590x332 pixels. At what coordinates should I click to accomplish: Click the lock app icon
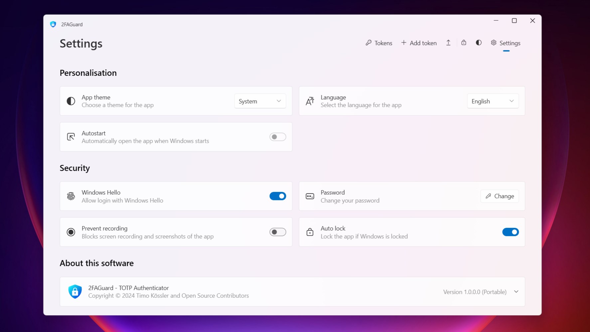(463, 43)
